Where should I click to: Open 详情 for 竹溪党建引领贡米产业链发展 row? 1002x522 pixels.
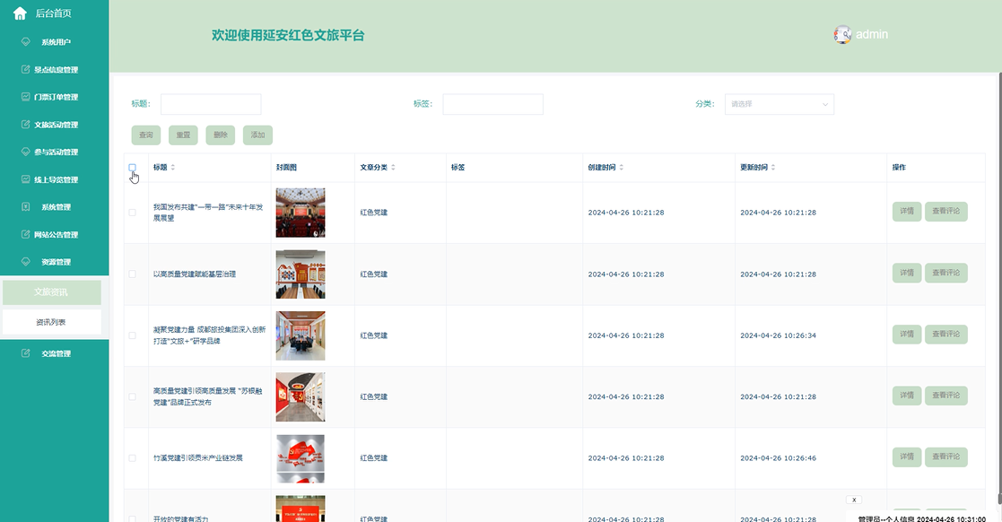pyautogui.click(x=907, y=457)
